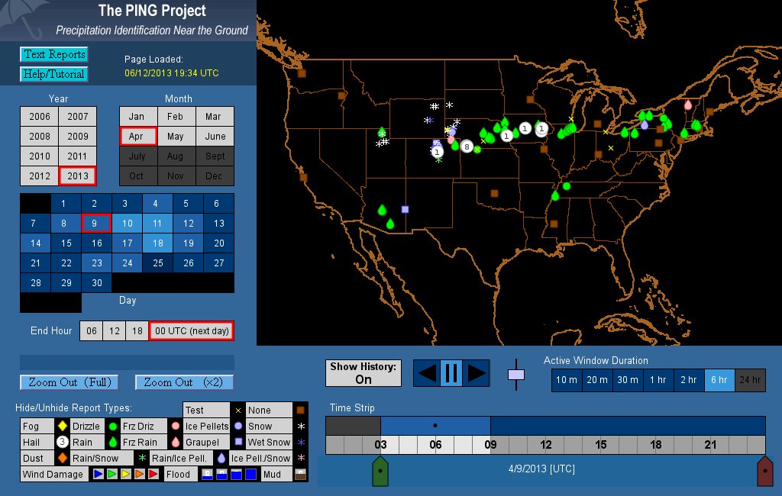The height and width of the screenshot is (496, 782).
Task: Pause the animation playback
Action: coord(450,373)
